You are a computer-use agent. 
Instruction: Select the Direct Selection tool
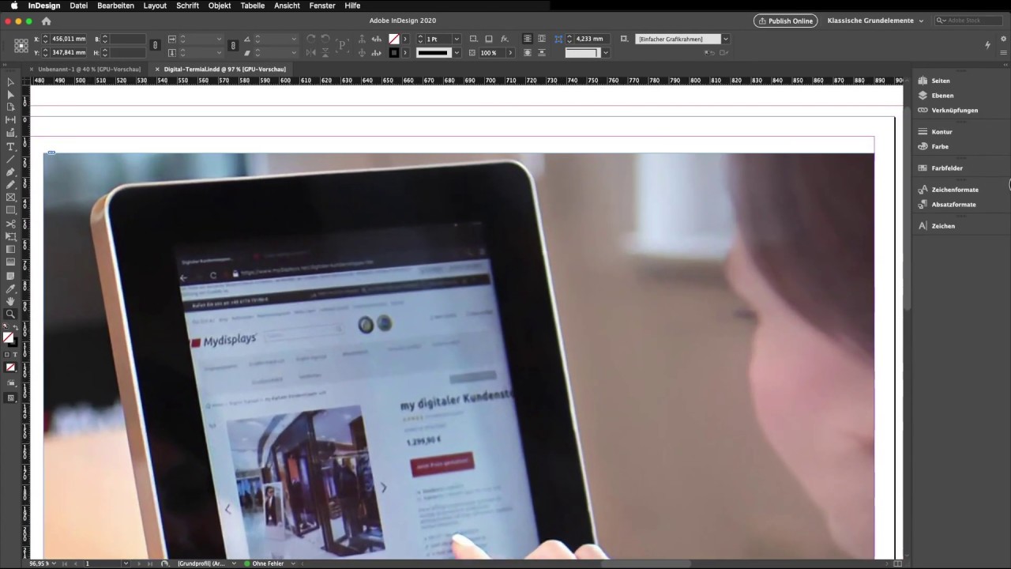pyautogui.click(x=10, y=95)
